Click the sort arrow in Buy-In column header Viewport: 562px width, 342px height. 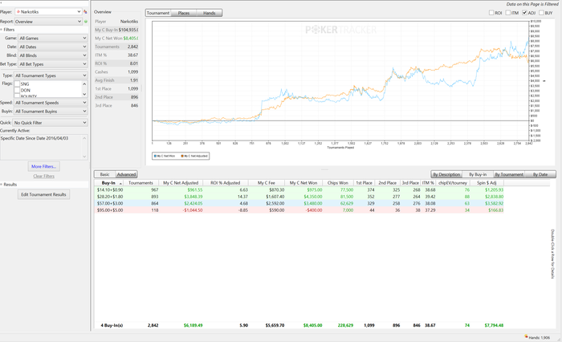(x=120, y=183)
